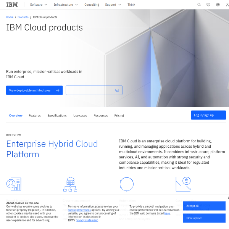Click the cloud server network icon

pos(70,184)
